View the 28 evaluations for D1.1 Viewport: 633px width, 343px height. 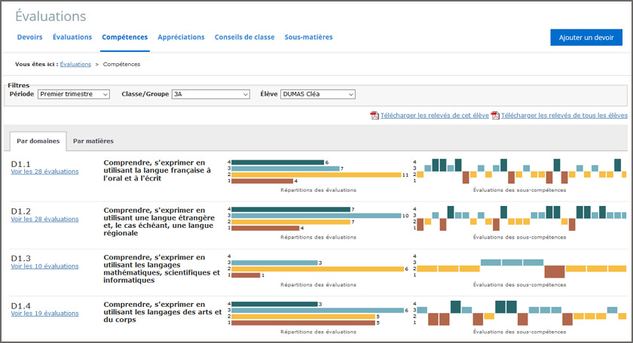(44, 171)
